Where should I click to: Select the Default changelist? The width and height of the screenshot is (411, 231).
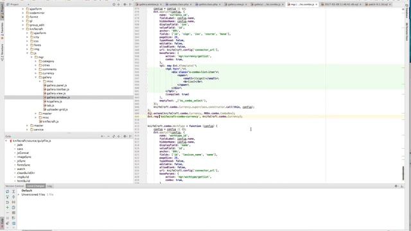27,191
